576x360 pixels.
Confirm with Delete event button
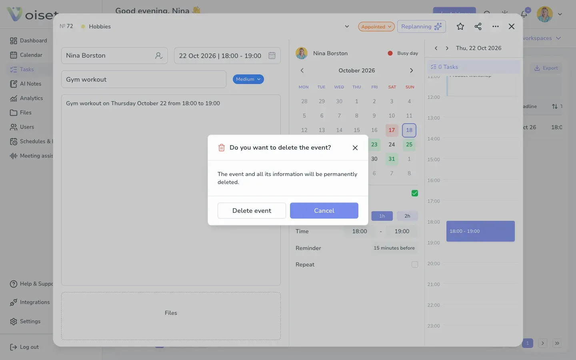tap(252, 210)
